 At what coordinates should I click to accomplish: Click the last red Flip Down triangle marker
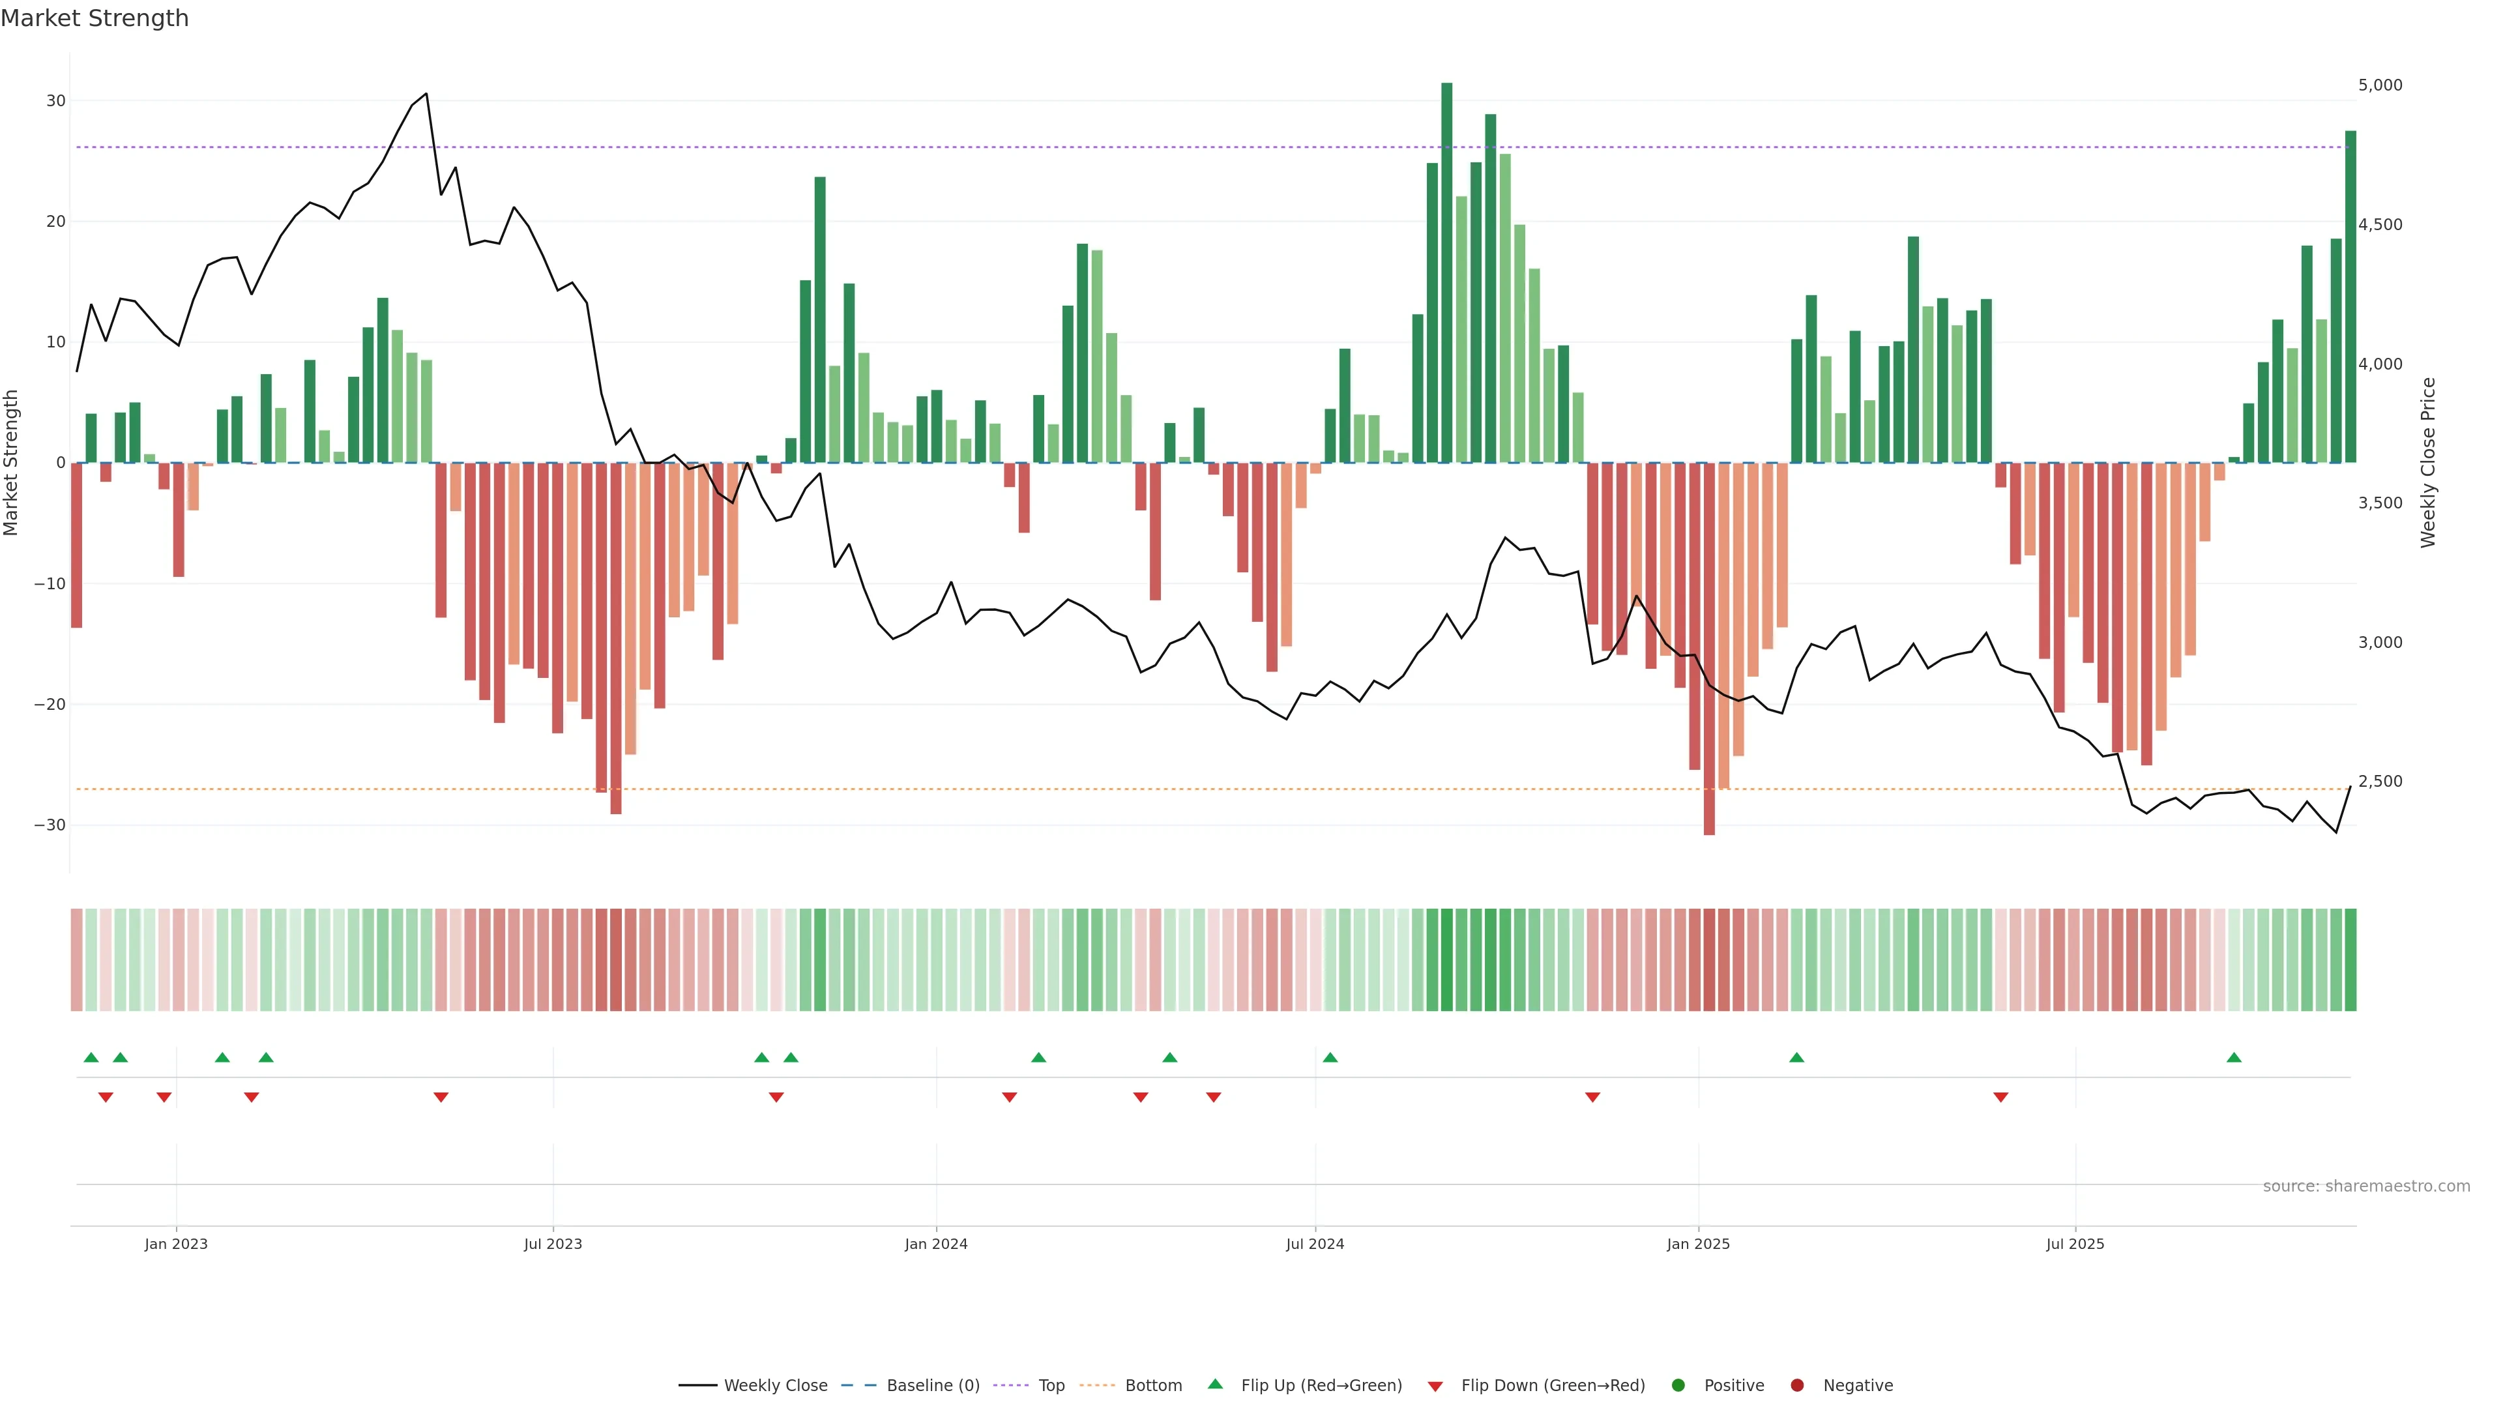click(x=2000, y=1097)
